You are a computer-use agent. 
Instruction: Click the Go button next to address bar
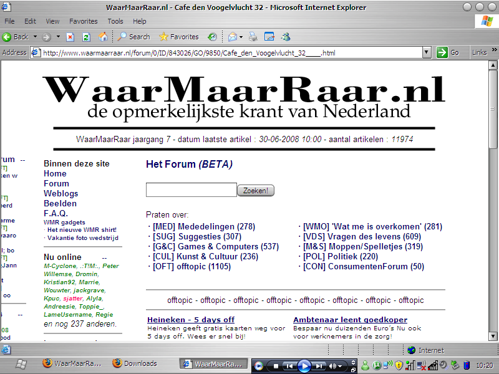pyautogui.click(x=448, y=52)
